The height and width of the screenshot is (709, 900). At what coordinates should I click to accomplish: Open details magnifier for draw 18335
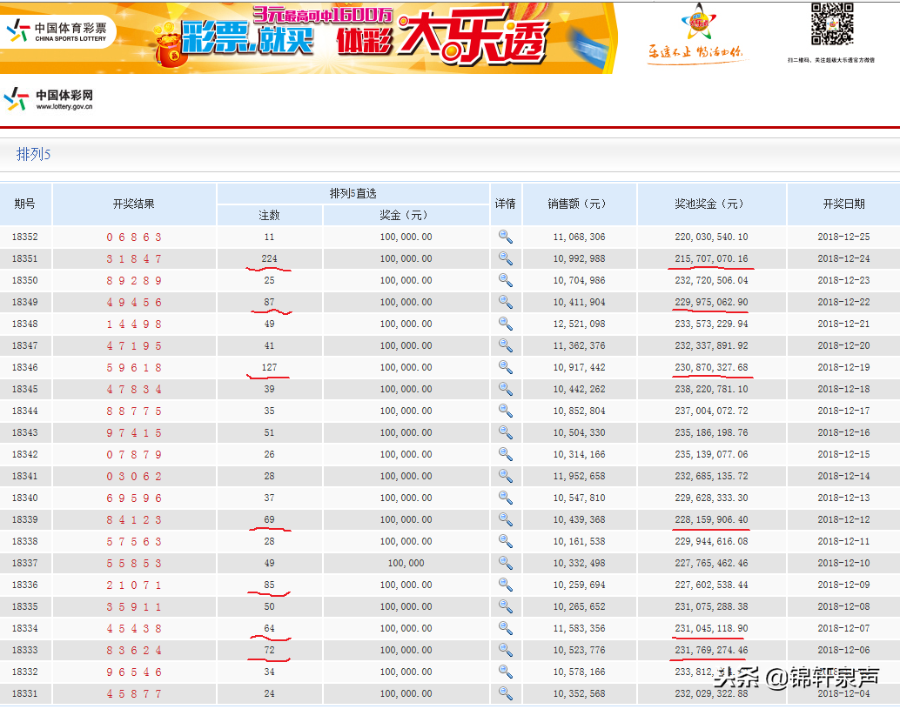(x=505, y=606)
